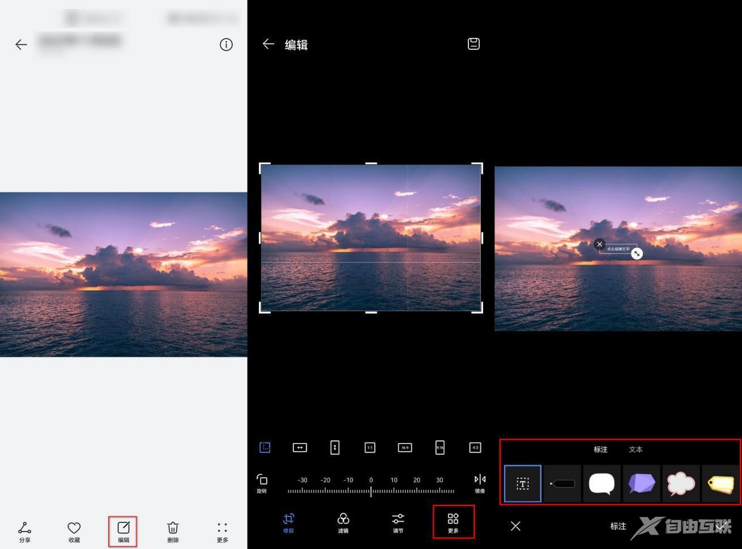This screenshot has height=549, width=742.
Task: Confirm annotation with the checkmark button
Action: 720,526
